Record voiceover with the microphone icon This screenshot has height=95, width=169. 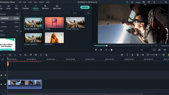[x=132, y=55]
